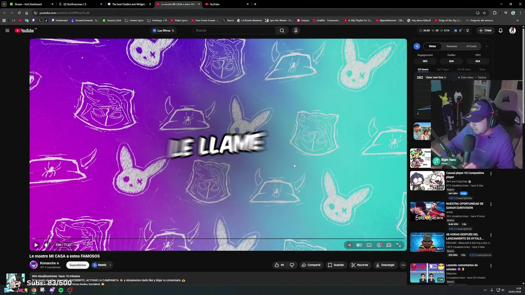Screen dimensions: 525x295
Task: Open the notifications bell
Action: point(500,30)
